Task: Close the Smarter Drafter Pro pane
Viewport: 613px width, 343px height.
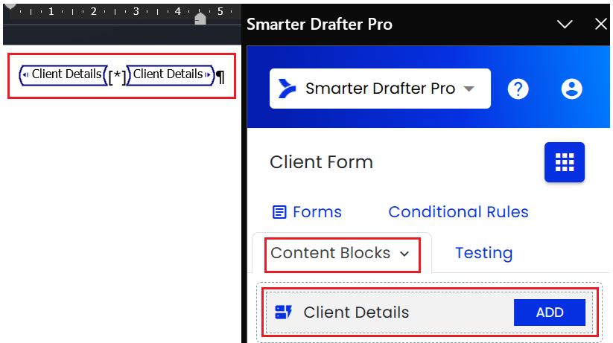Action: [x=601, y=25]
